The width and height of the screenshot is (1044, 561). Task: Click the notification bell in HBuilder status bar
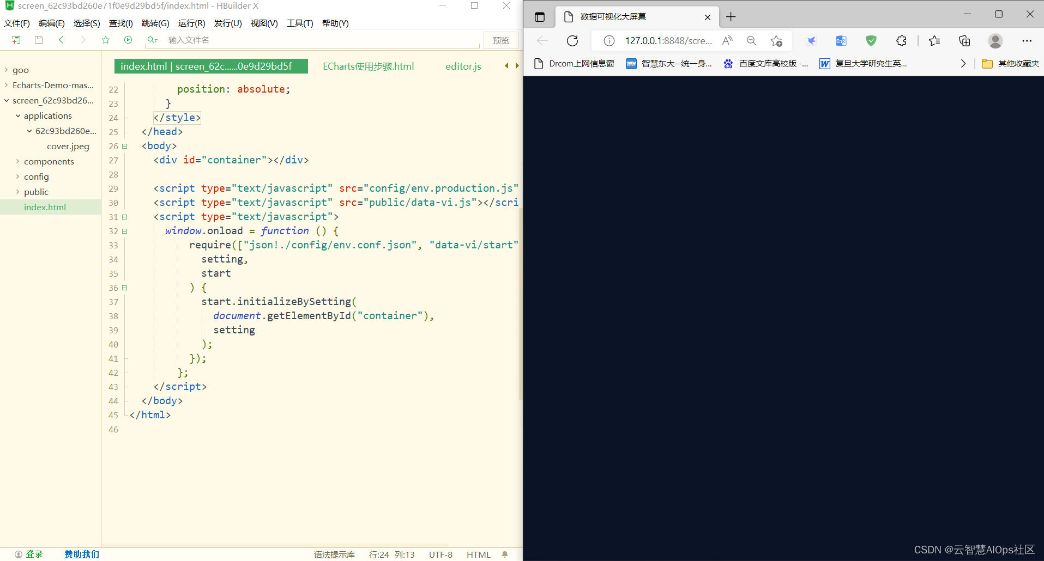point(505,554)
